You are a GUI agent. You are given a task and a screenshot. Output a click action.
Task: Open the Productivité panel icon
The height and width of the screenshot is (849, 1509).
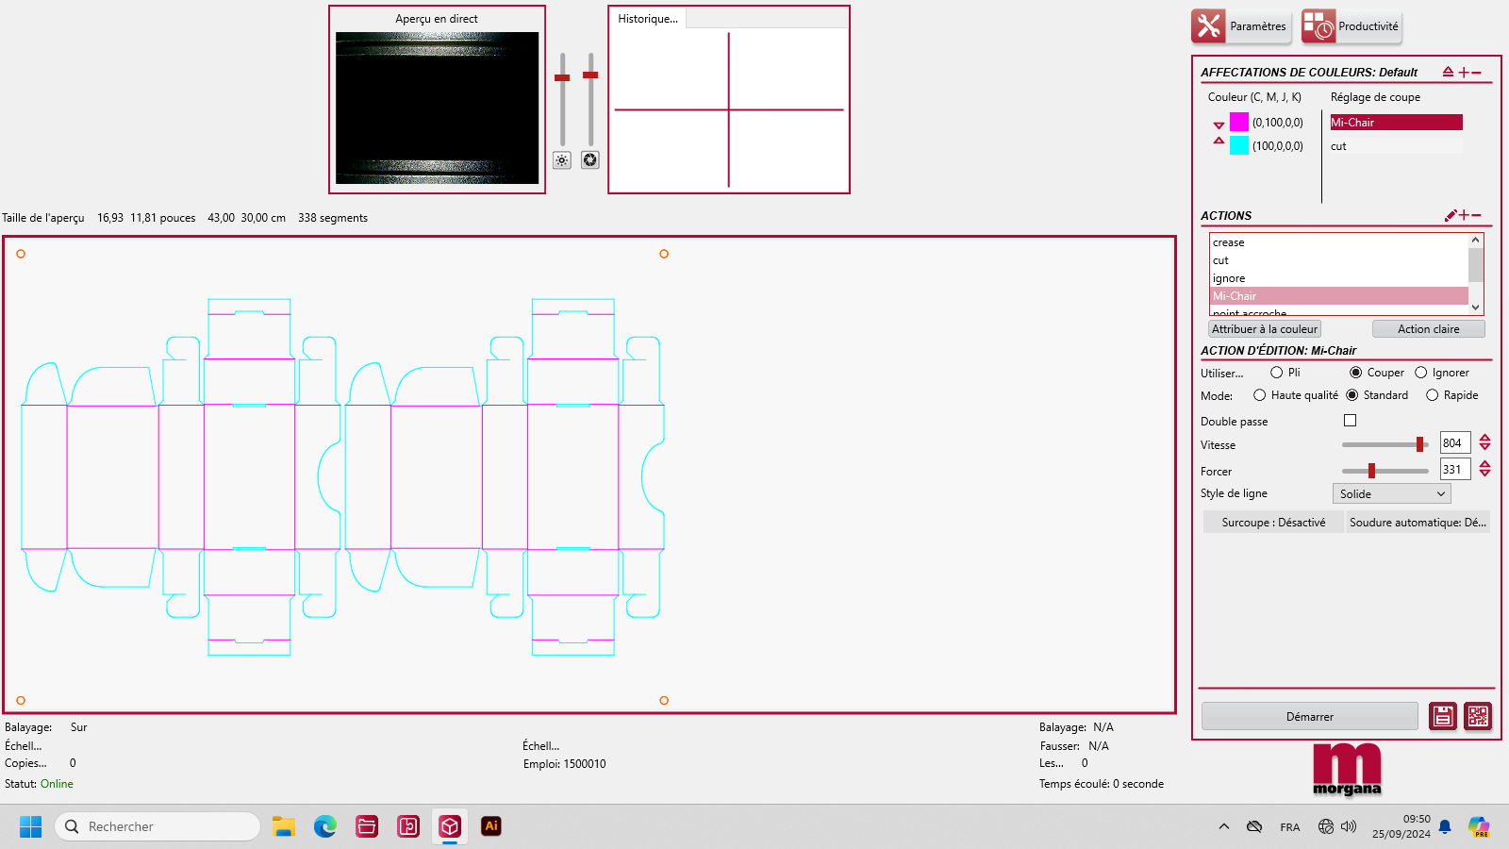click(1318, 26)
